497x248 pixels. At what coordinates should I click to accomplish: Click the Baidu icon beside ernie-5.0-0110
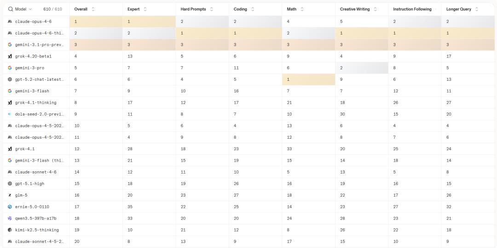point(10,207)
